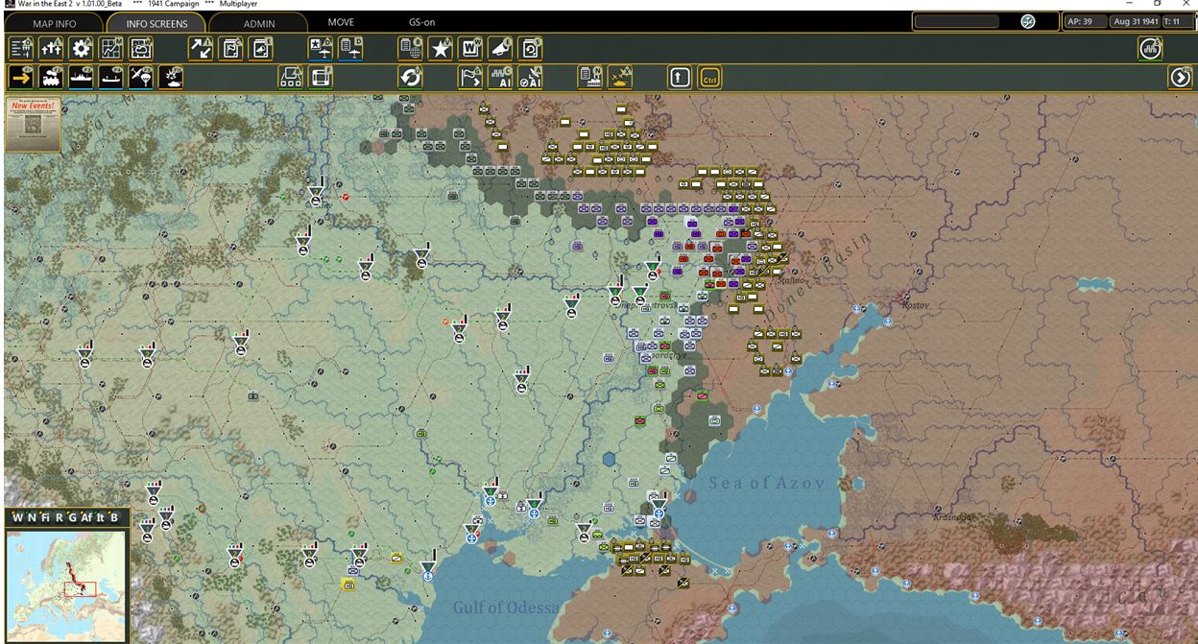Click the AP: 39 admin points readout
Screen dimensions: 1198x644
point(1085,21)
